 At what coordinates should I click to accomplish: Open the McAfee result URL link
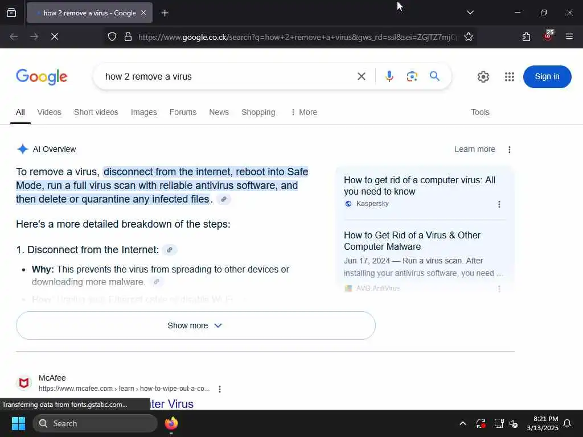(124, 389)
